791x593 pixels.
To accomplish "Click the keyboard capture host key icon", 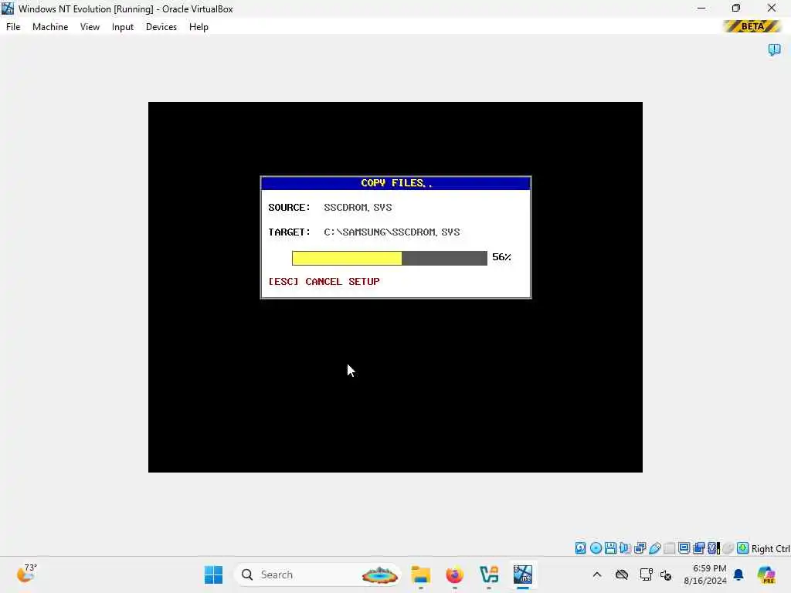I will (742, 548).
